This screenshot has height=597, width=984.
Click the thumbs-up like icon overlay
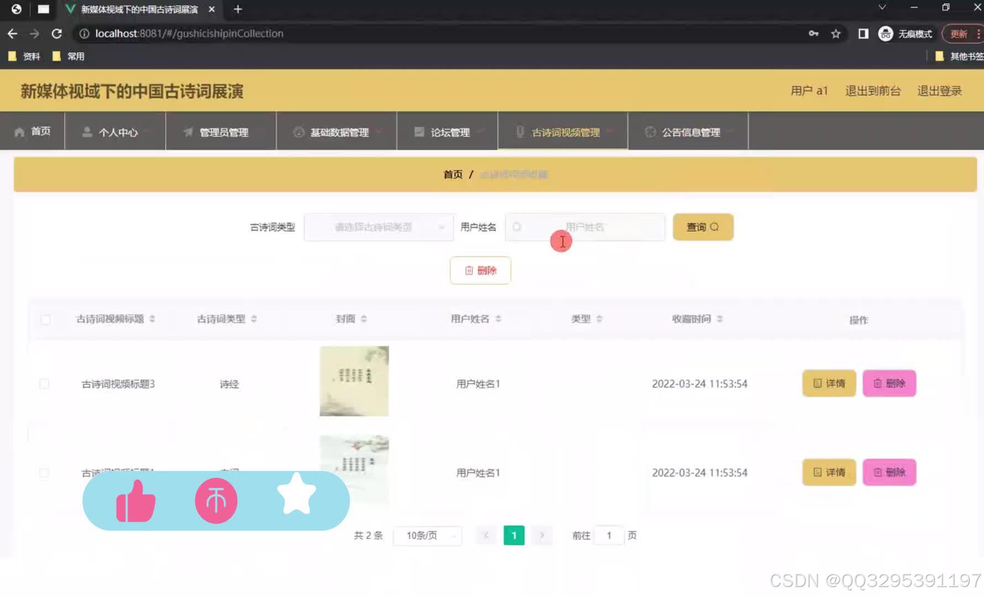135,501
